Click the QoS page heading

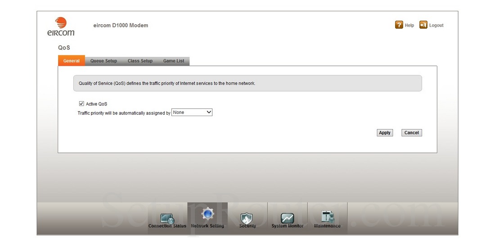tap(64, 48)
